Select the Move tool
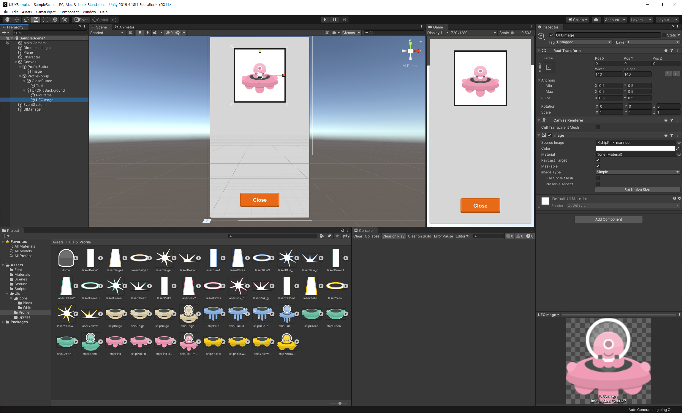This screenshot has height=413, width=682. pyautogui.click(x=17, y=20)
